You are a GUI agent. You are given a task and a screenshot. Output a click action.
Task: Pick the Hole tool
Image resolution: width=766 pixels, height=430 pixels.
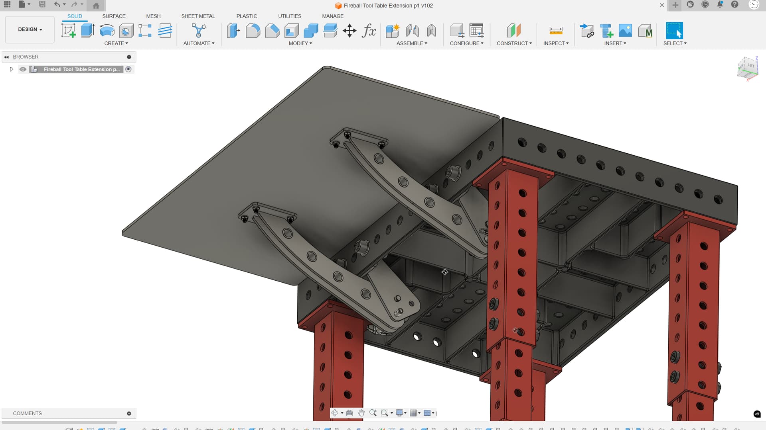click(x=126, y=31)
